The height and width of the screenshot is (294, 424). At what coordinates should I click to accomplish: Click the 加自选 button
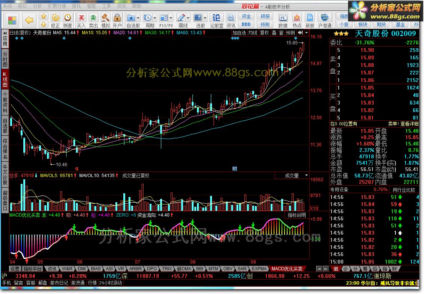(239, 33)
